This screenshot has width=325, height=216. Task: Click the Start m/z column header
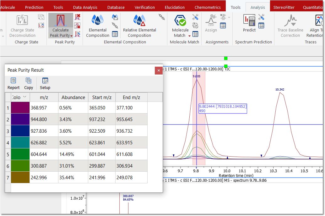[102, 97]
